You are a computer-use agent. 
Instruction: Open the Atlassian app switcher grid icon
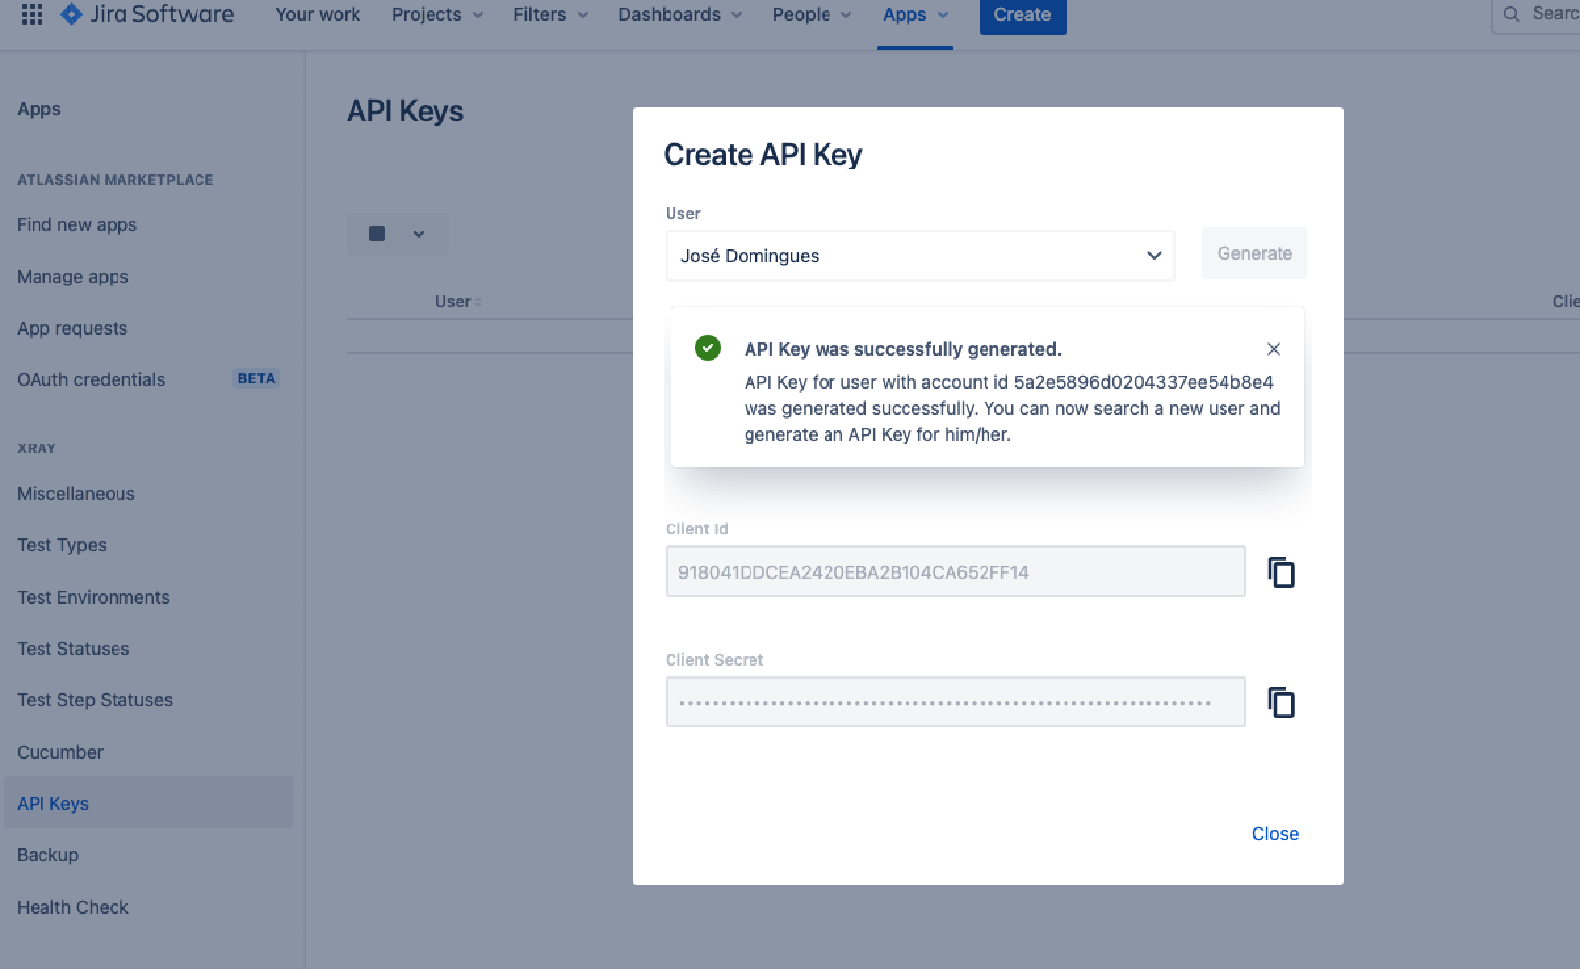coord(32,14)
